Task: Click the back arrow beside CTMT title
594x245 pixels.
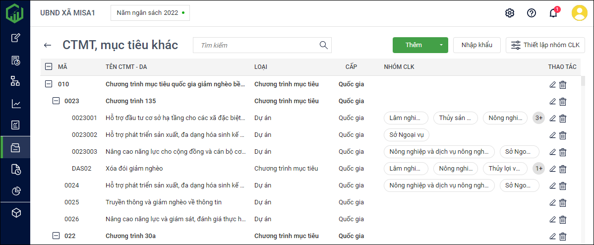Action: click(x=48, y=45)
